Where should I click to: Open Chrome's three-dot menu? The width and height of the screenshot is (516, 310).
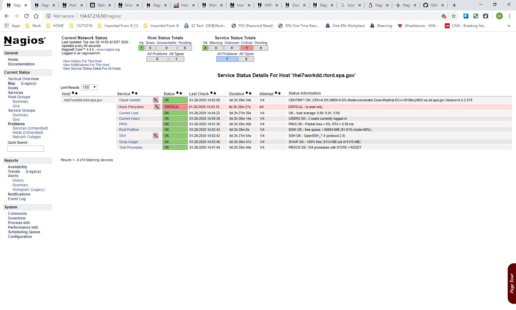509,16
